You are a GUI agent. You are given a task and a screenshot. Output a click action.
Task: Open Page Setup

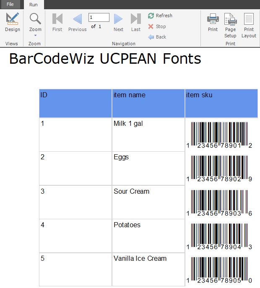point(230,25)
